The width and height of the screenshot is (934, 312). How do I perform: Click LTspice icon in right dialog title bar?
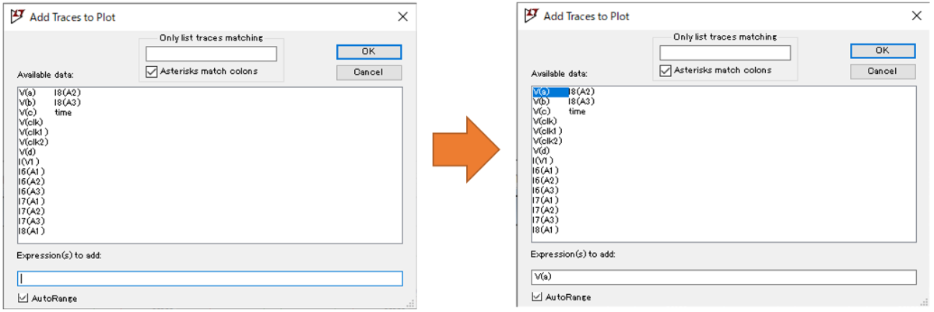[x=532, y=15]
